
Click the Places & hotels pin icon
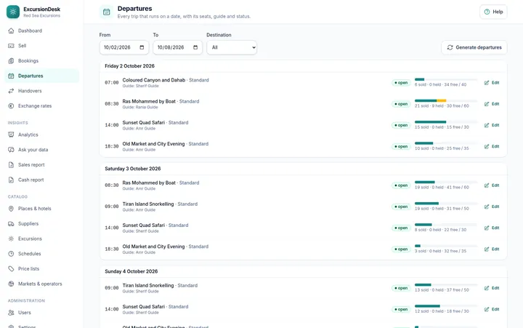[x=11, y=209]
